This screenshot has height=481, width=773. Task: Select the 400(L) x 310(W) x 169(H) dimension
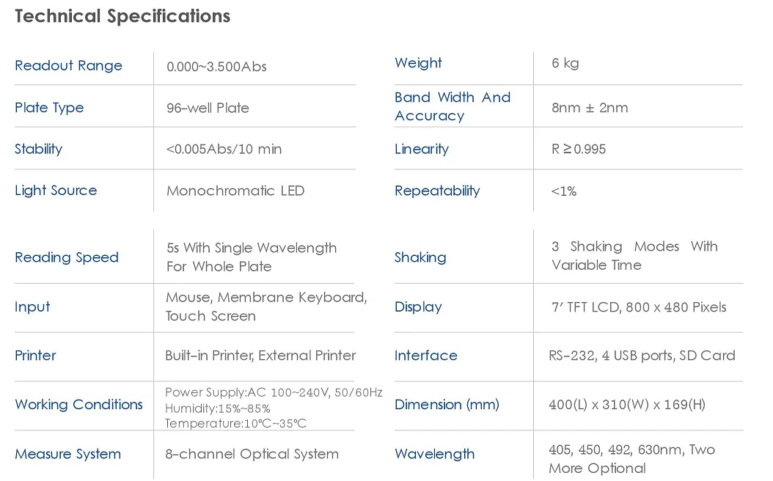pyautogui.click(x=626, y=405)
